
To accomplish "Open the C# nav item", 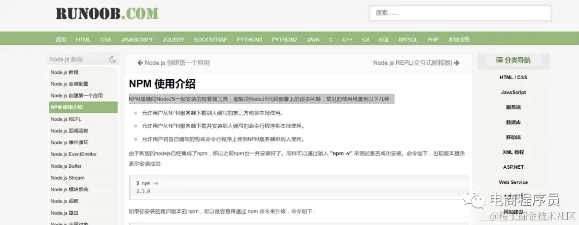I will pyautogui.click(x=366, y=40).
